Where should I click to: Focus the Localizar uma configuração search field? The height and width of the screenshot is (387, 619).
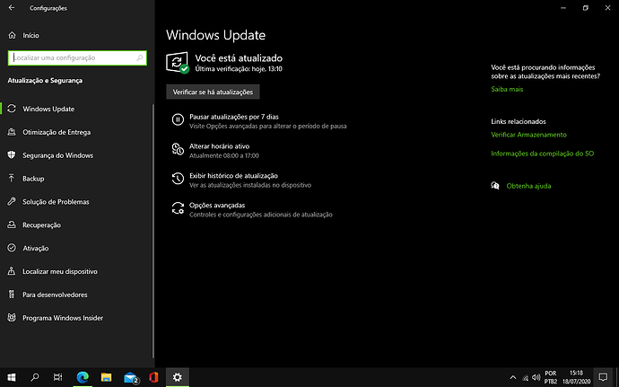click(77, 57)
